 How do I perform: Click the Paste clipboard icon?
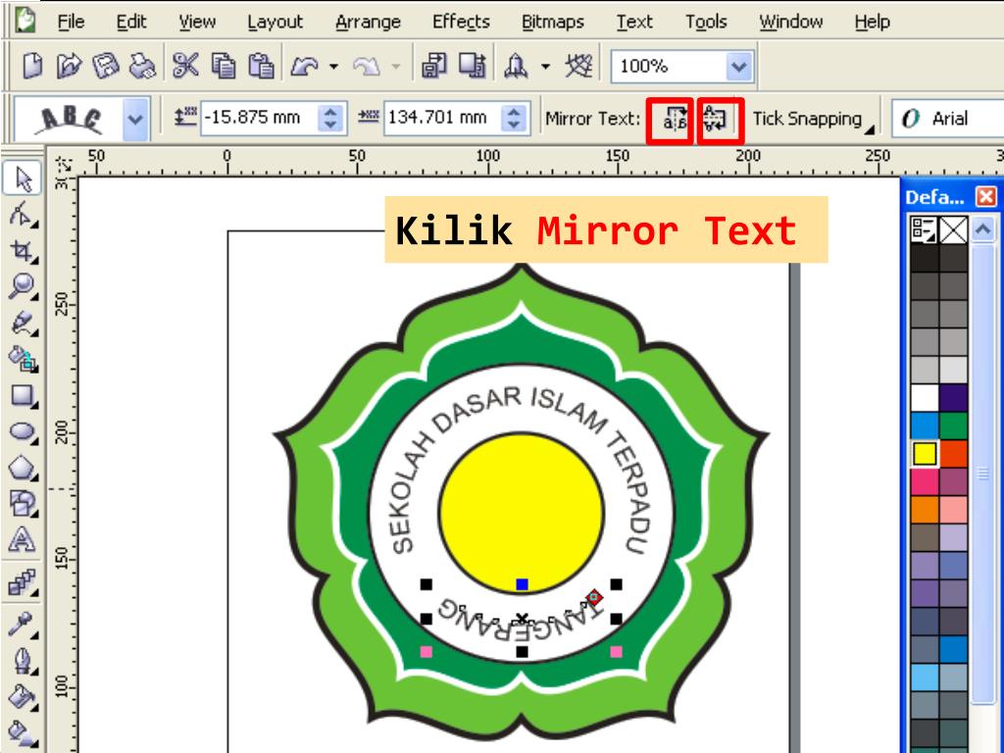[x=261, y=66]
